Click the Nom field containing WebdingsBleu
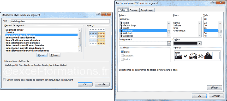This screenshot has height=101, width=227. [60, 21]
